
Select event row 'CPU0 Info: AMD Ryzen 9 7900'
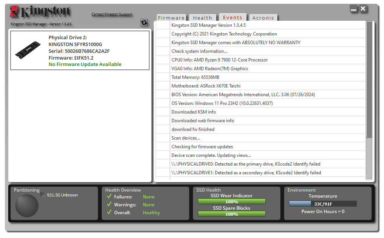260,60
